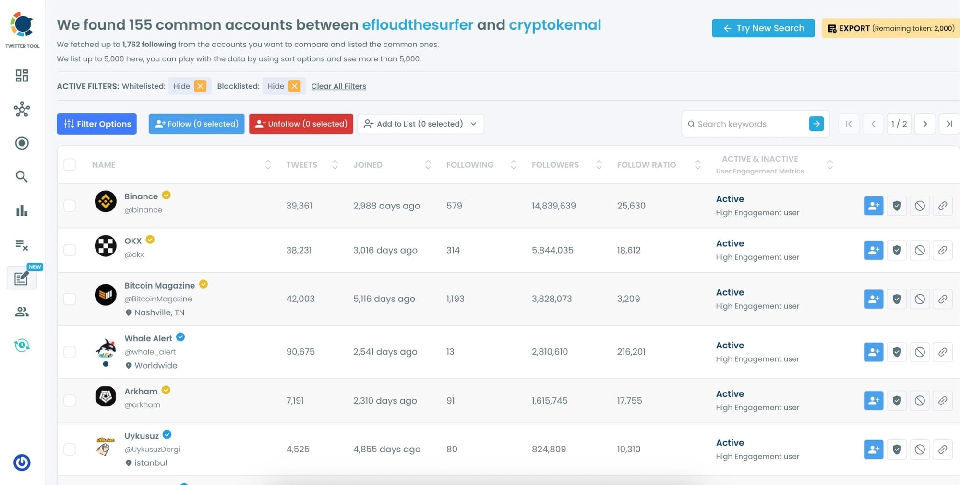Open the new compose feature in sidebar

(x=21, y=278)
